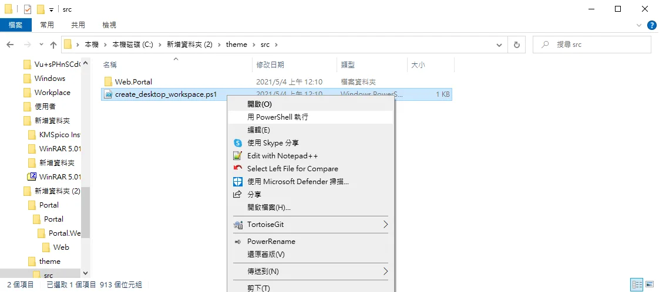This screenshot has width=659, height=292.
Task: Select Select Left File for Compare
Action: pyautogui.click(x=292, y=169)
